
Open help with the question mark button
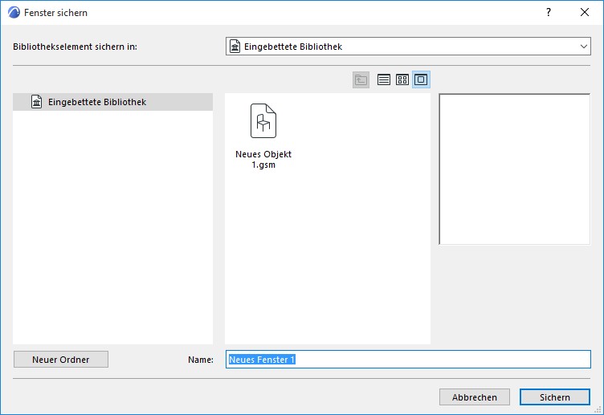point(549,12)
